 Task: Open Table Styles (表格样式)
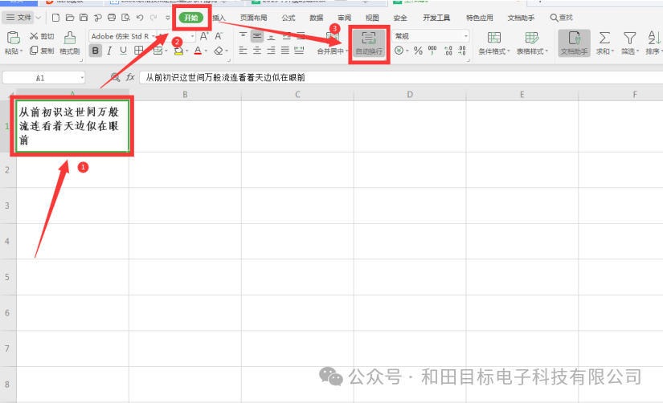pyautogui.click(x=532, y=43)
